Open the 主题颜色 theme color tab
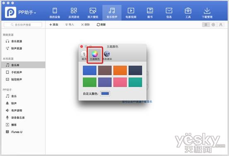Screen dimensions: 229x156 point(95,55)
